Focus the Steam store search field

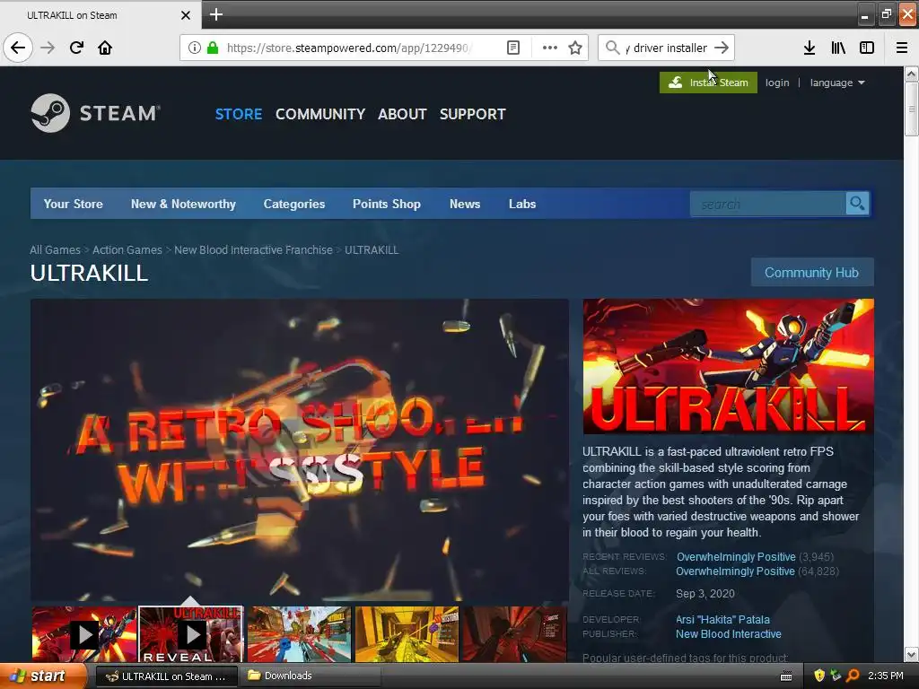[x=768, y=204]
